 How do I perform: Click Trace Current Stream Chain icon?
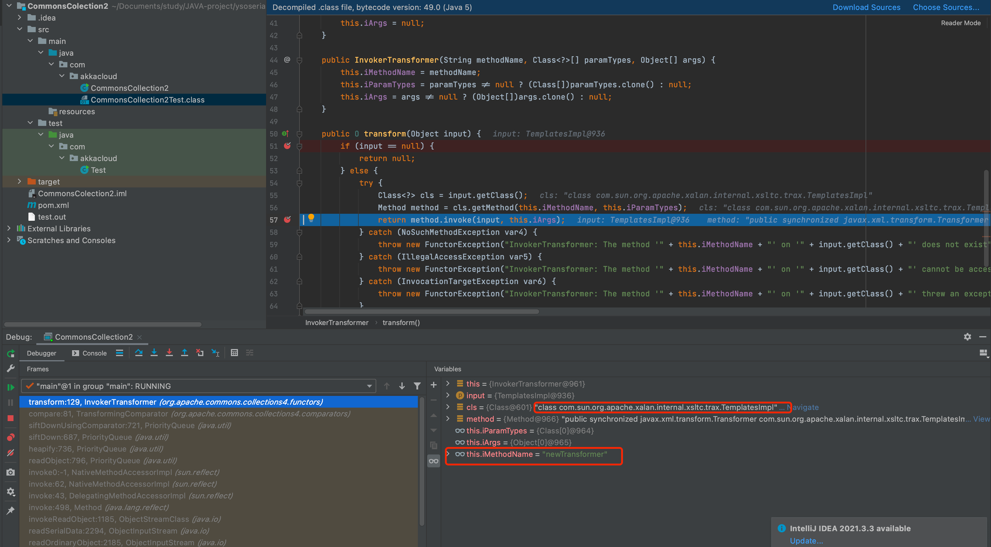pos(250,353)
